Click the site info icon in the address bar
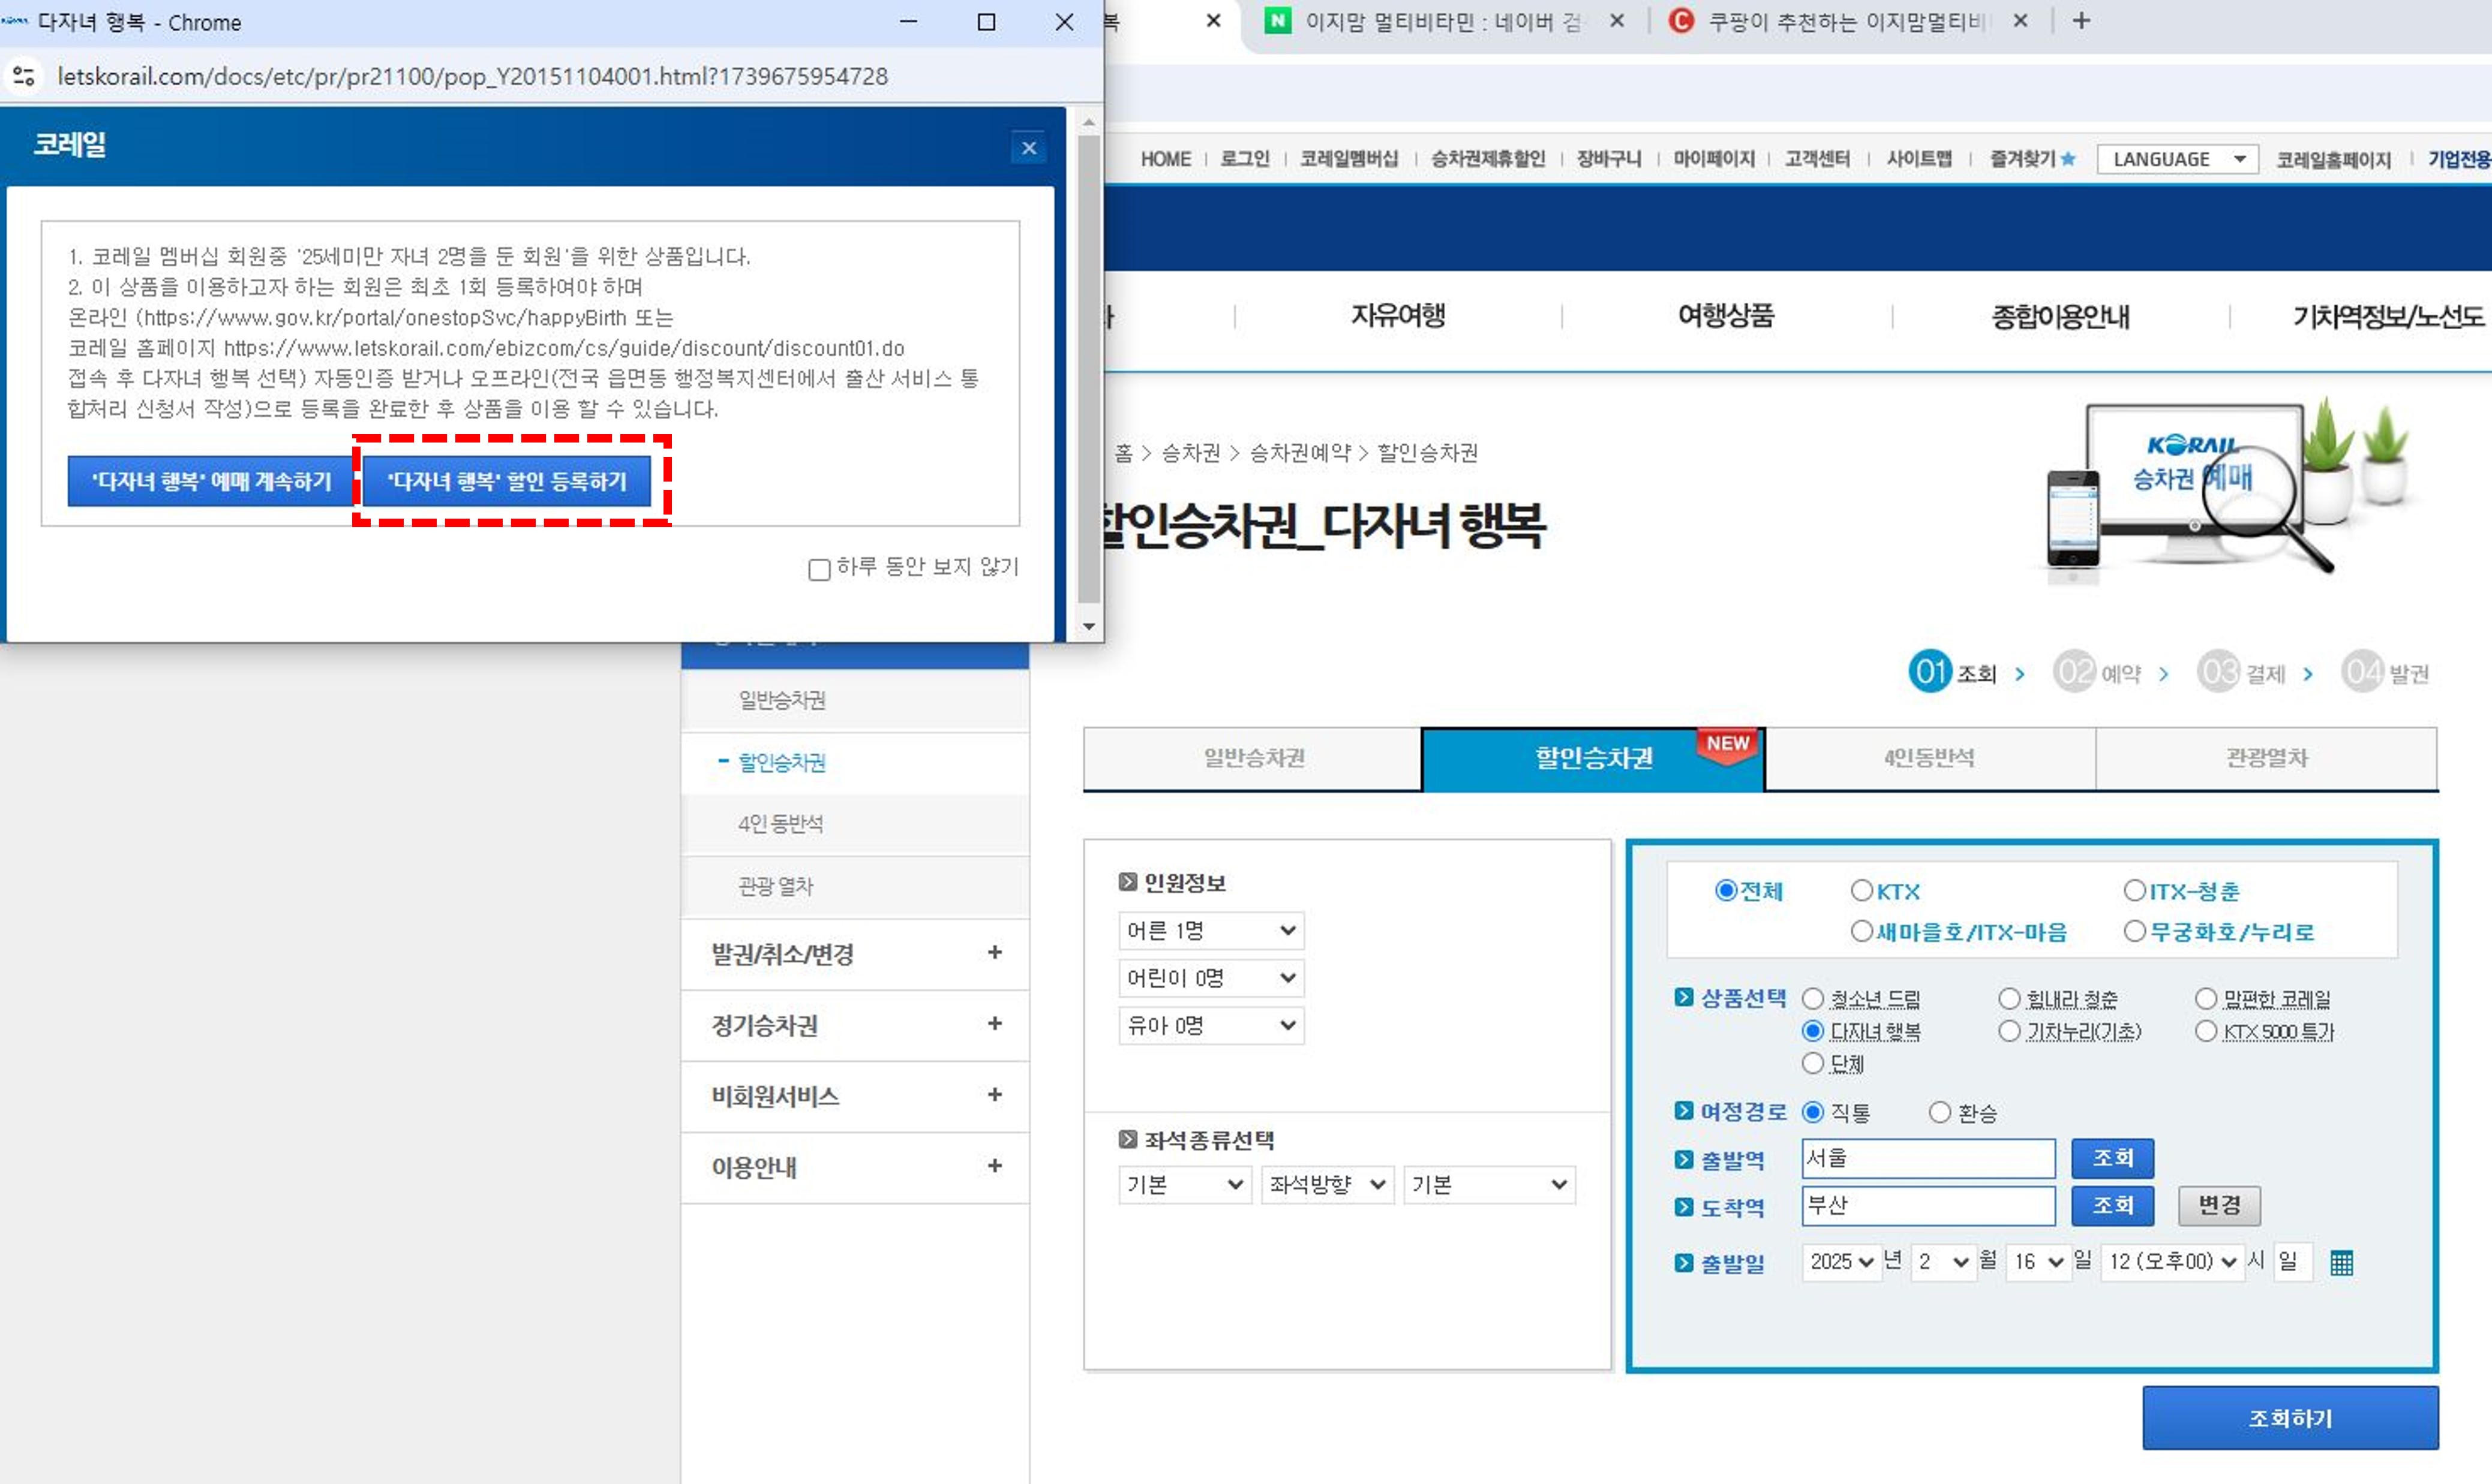 point(24,76)
